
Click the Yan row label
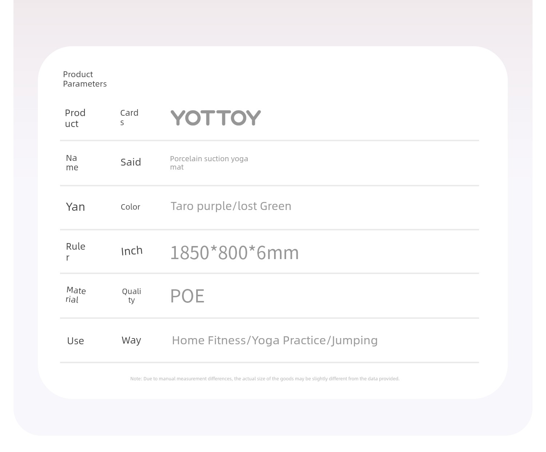[75, 207]
